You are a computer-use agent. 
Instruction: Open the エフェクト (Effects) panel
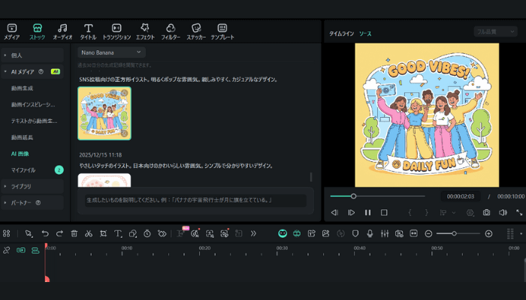tap(145, 31)
